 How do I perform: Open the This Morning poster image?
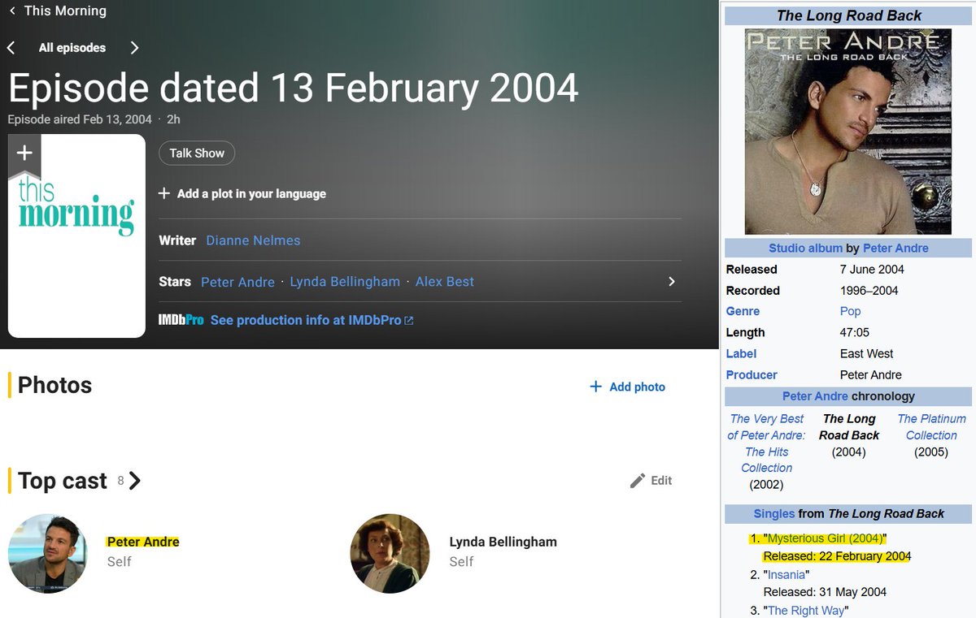pos(76,236)
